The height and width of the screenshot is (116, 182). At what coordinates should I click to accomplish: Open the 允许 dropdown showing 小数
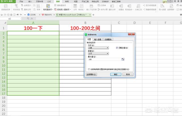coord(98,48)
